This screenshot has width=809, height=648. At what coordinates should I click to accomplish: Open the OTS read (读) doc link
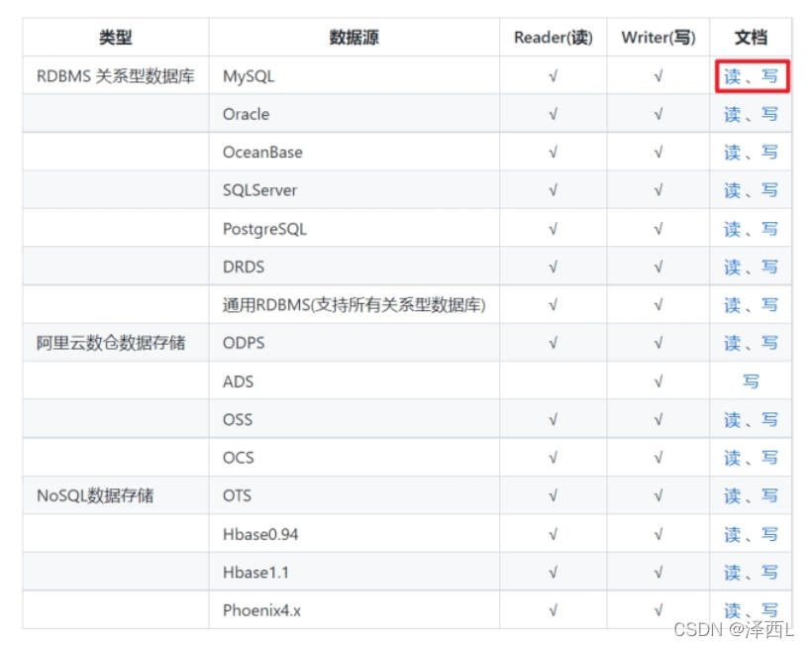[732, 495]
